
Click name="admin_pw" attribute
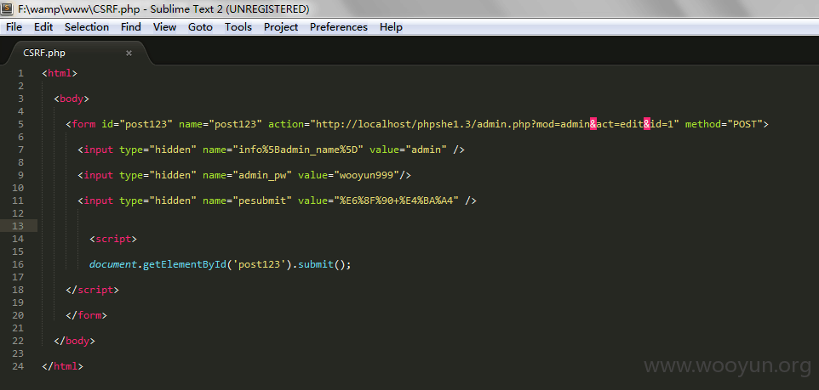coord(248,175)
